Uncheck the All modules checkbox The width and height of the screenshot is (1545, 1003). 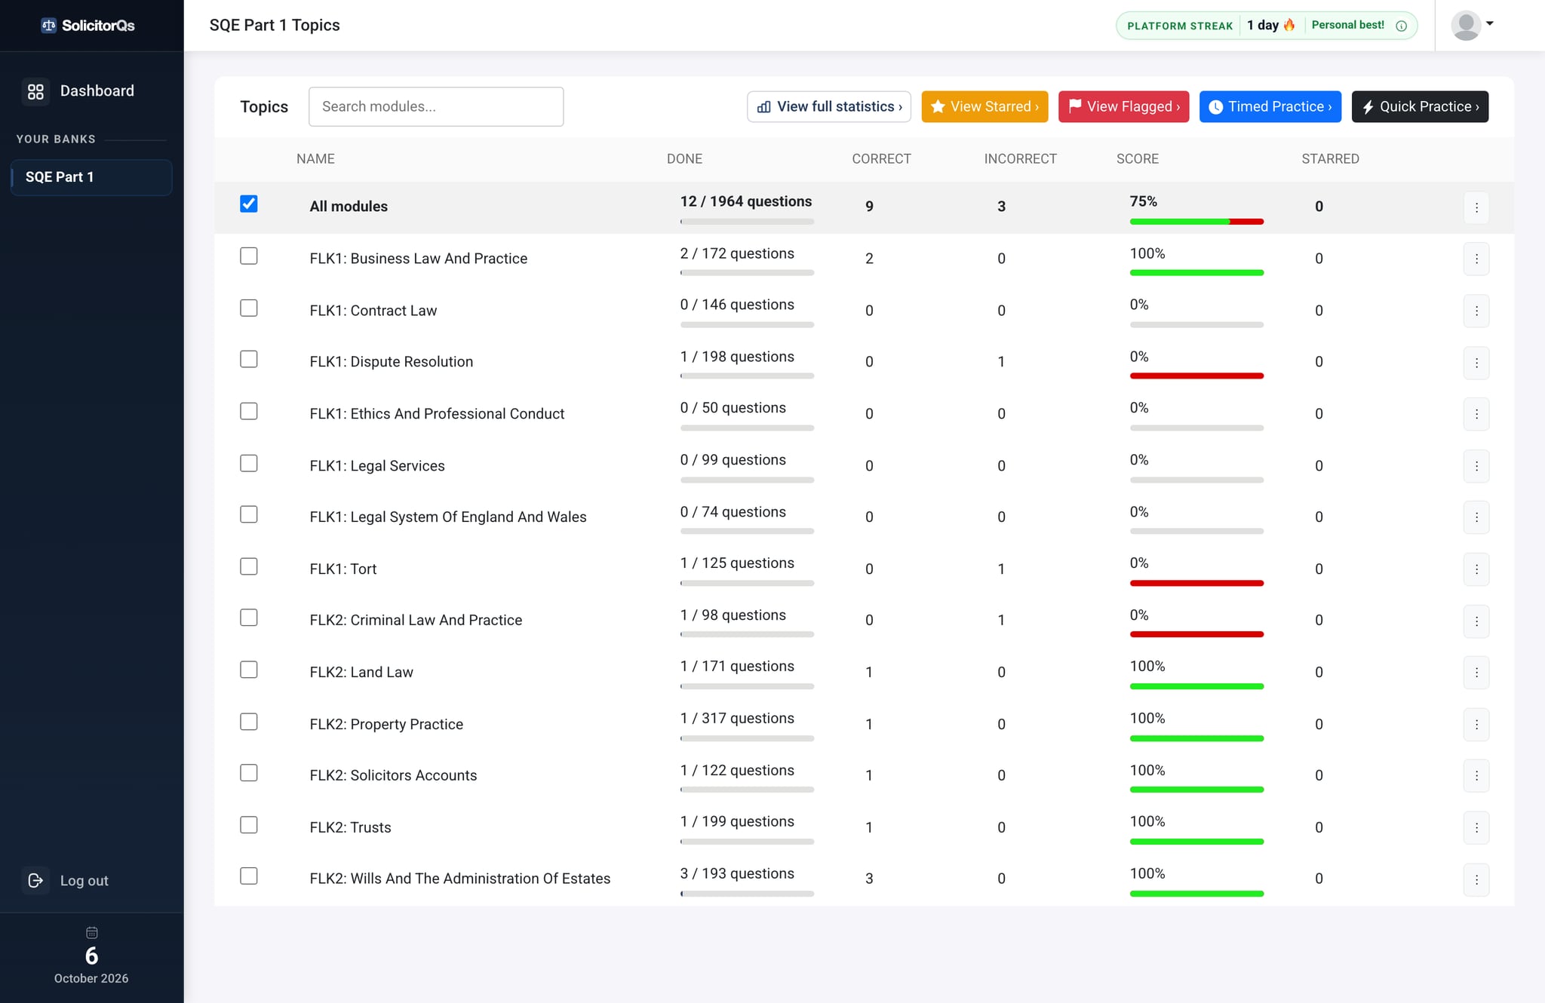tap(249, 204)
